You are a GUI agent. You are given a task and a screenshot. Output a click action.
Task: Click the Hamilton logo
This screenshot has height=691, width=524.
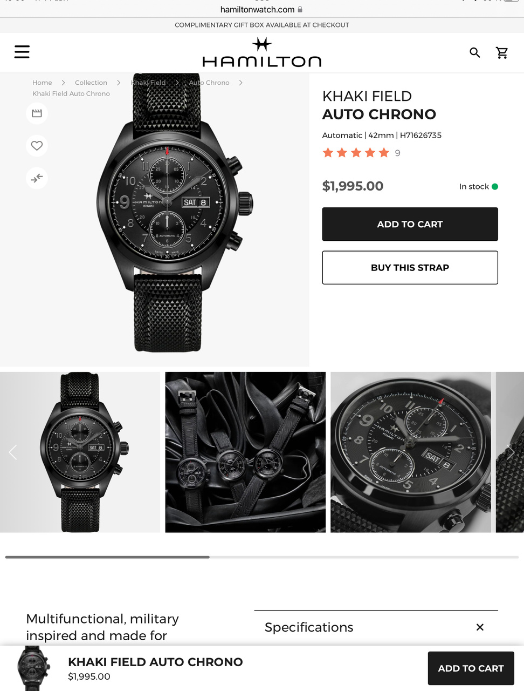click(262, 52)
